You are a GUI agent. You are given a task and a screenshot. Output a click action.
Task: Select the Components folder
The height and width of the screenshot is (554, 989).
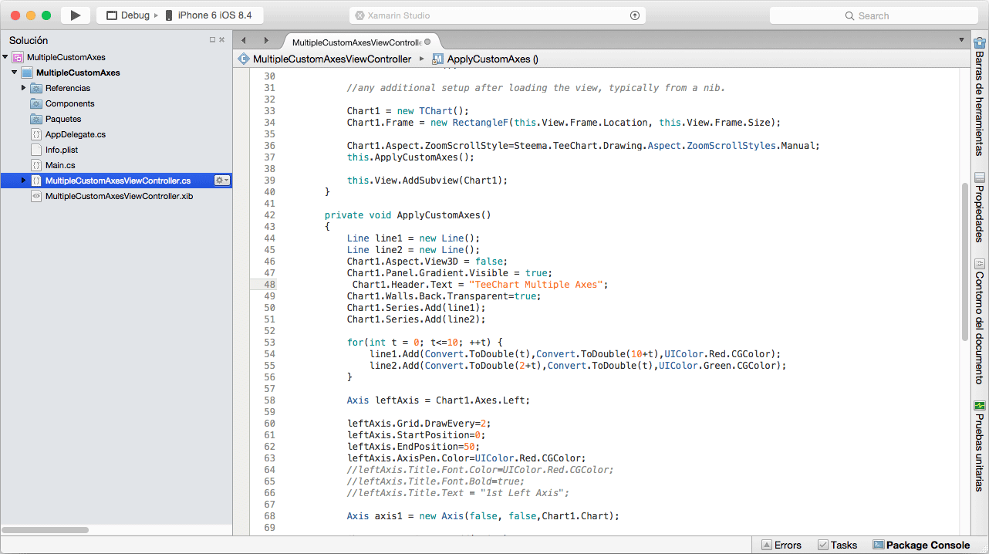[69, 103]
